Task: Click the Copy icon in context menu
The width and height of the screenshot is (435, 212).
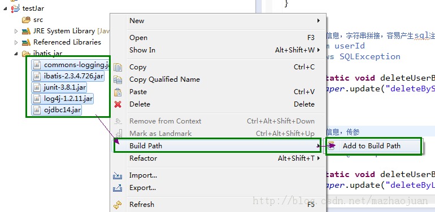Action: tap(118, 67)
